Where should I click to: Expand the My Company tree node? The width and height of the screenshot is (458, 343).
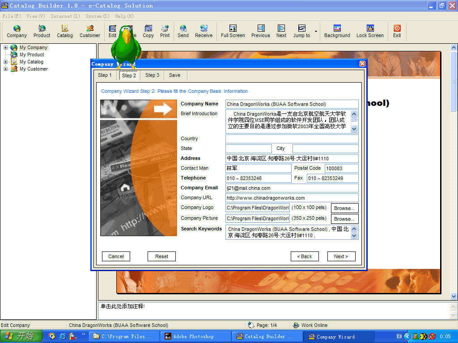coord(5,47)
